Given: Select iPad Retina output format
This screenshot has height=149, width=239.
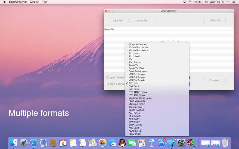Looking at the screenshot, I should coord(157,62).
